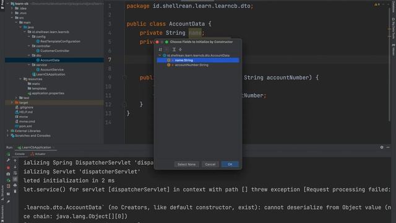Hide the Run tool window
This screenshot has width=396, height=223.
(388, 147)
